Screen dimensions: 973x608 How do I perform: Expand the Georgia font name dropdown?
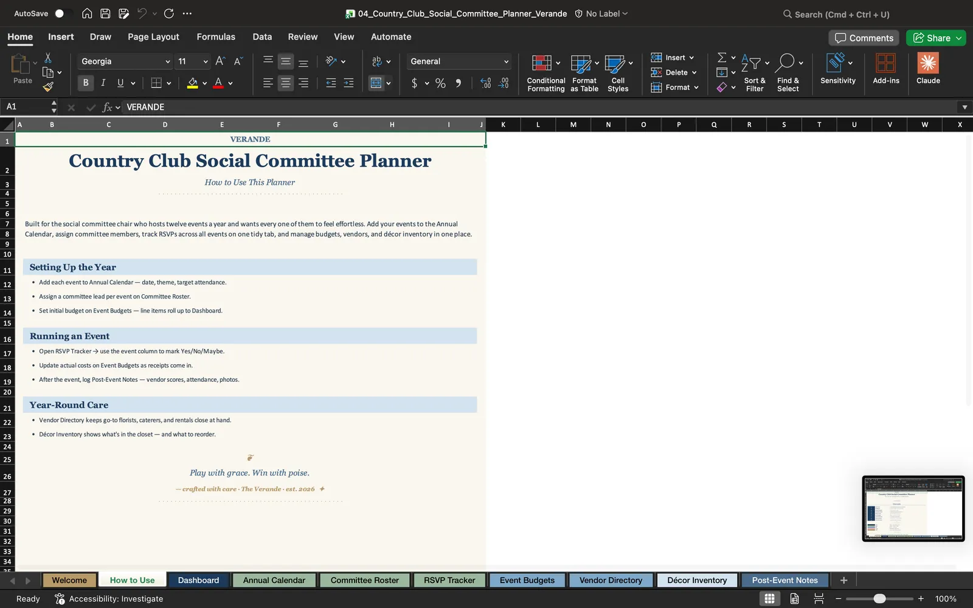[167, 61]
